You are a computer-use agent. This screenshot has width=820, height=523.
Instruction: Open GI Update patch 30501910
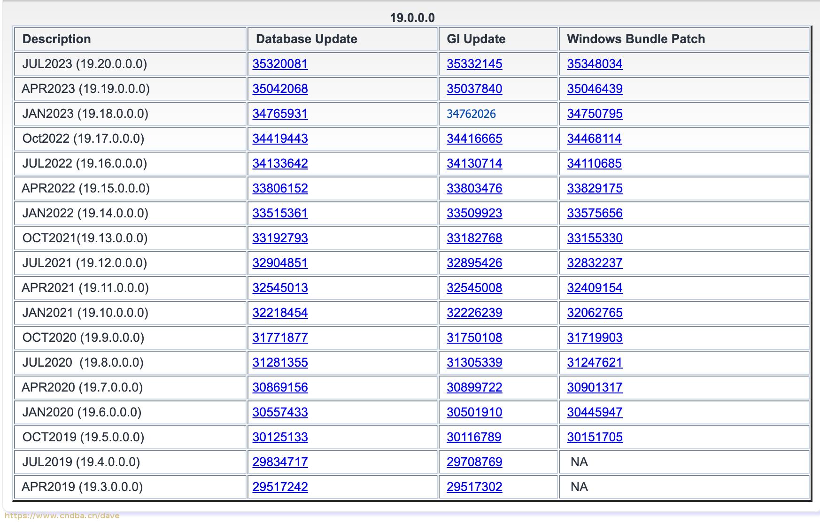coord(474,412)
